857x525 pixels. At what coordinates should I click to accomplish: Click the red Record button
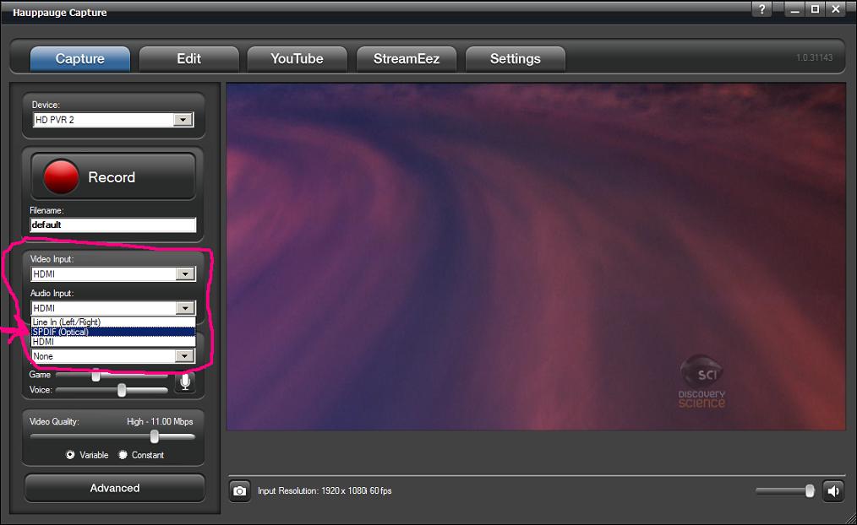pos(113,176)
